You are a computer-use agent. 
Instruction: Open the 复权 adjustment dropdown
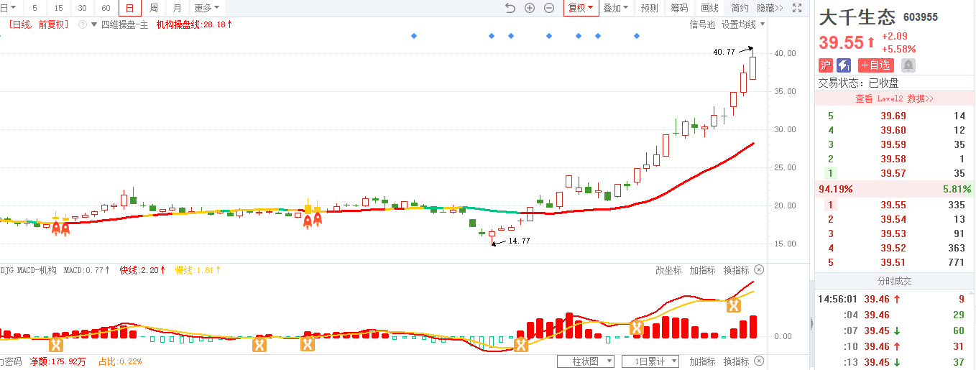click(x=581, y=8)
